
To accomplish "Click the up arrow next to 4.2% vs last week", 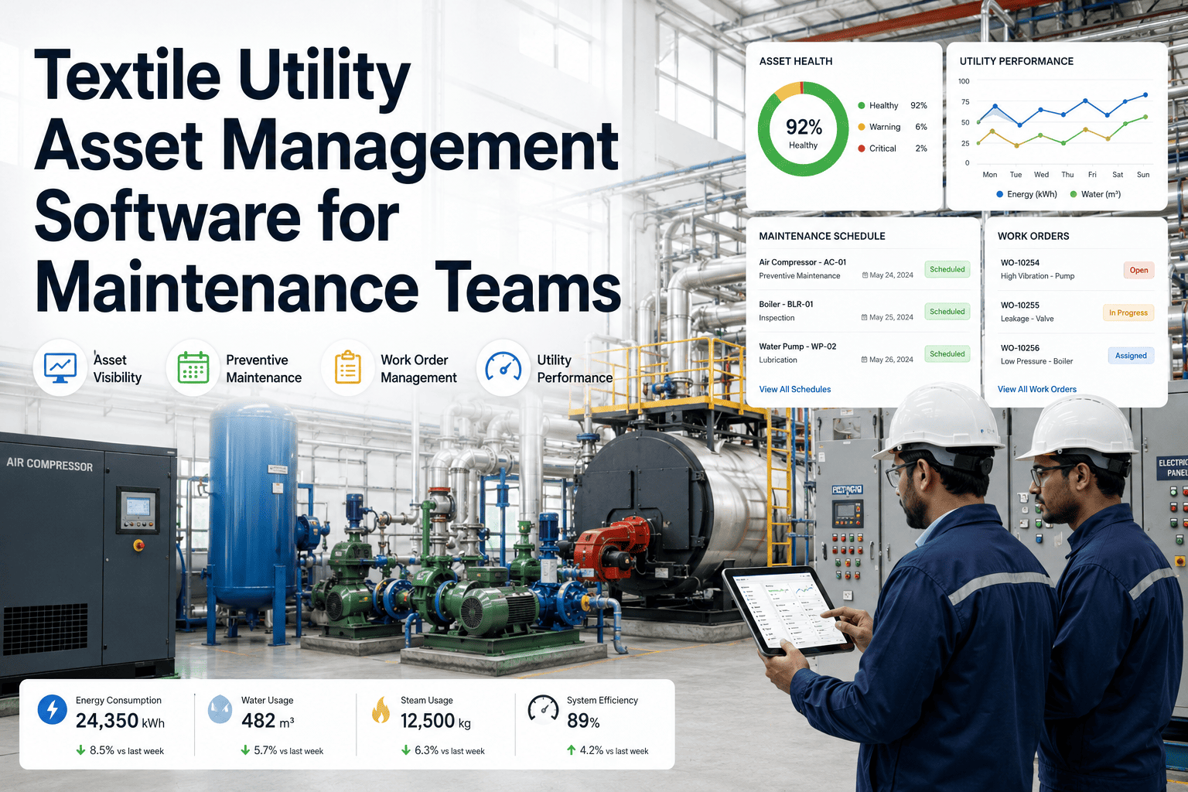I will (571, 750).
